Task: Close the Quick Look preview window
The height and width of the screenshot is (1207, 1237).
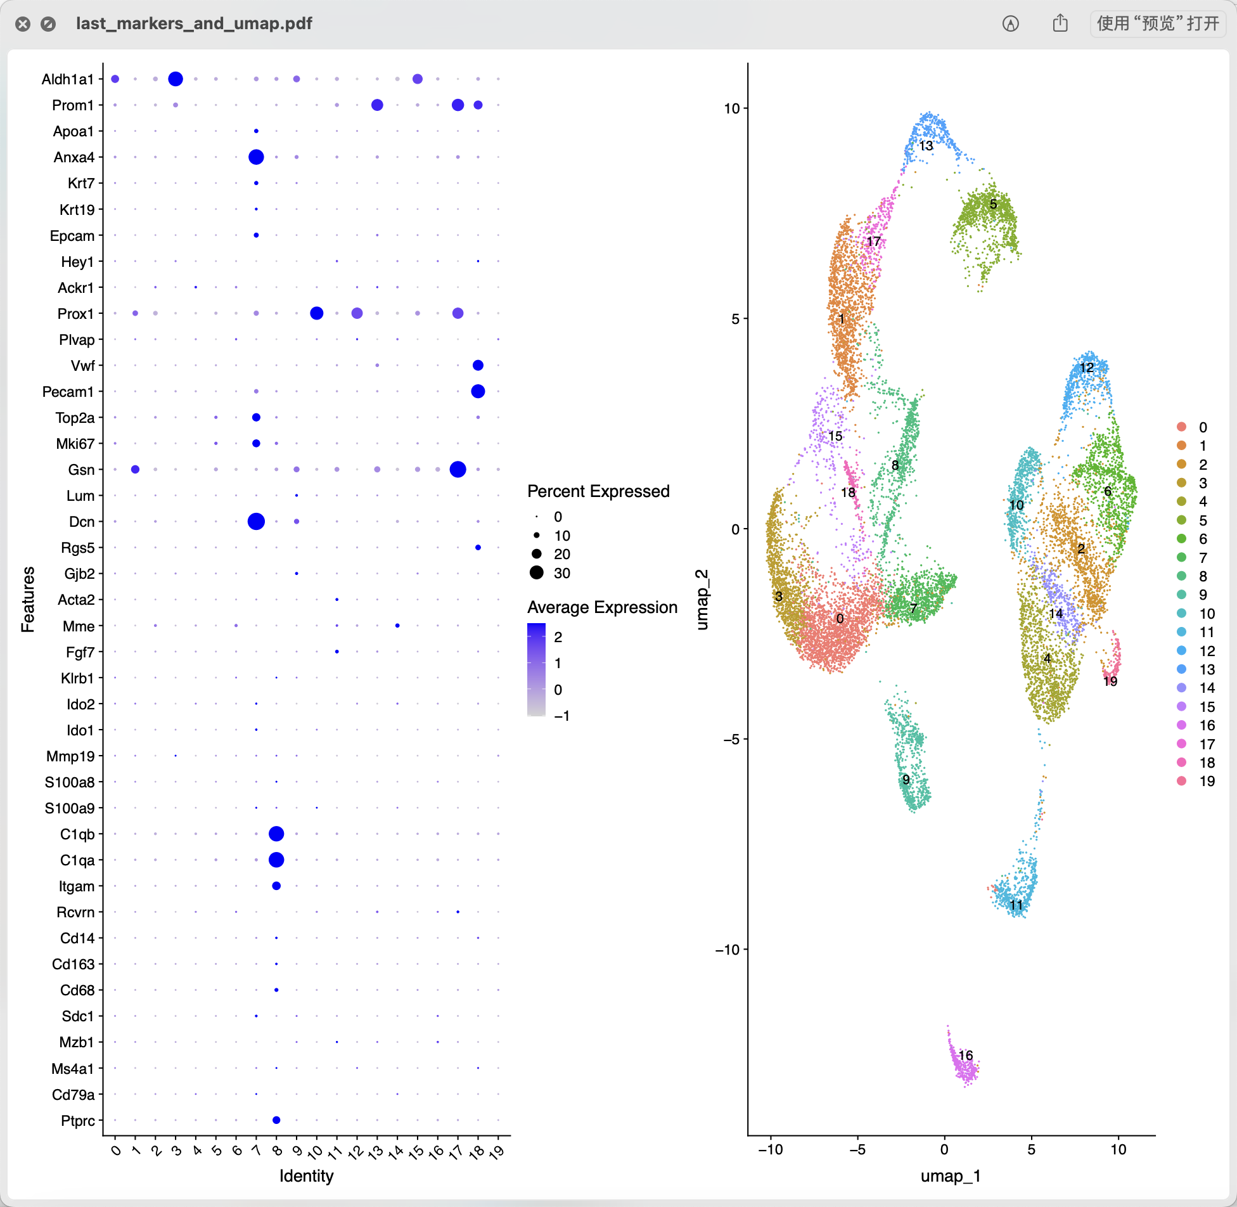Action: point(23,24)
